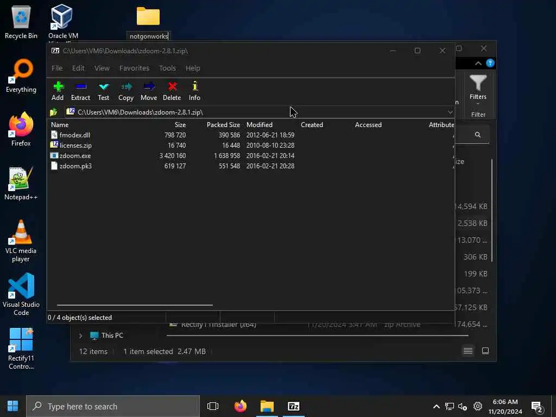Select the zdoom.pk3 file icon
The height and width of the screenshot is (417, 556).
(54, 166)
